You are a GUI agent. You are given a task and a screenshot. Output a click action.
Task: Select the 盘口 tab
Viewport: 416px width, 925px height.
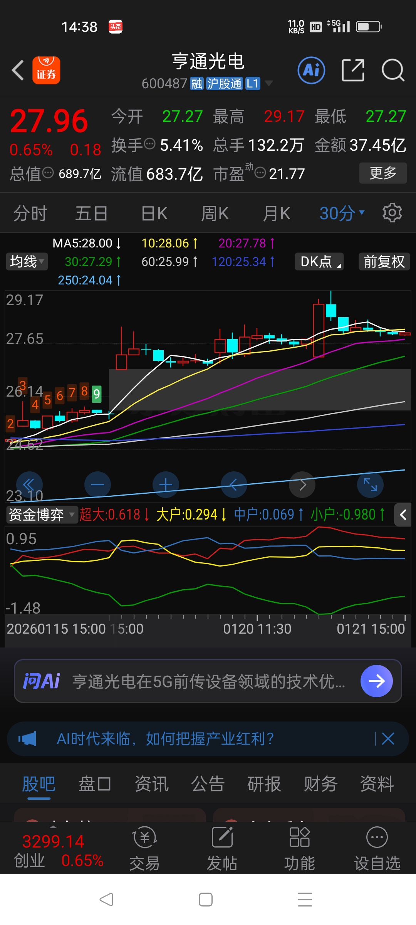(95, 784)
